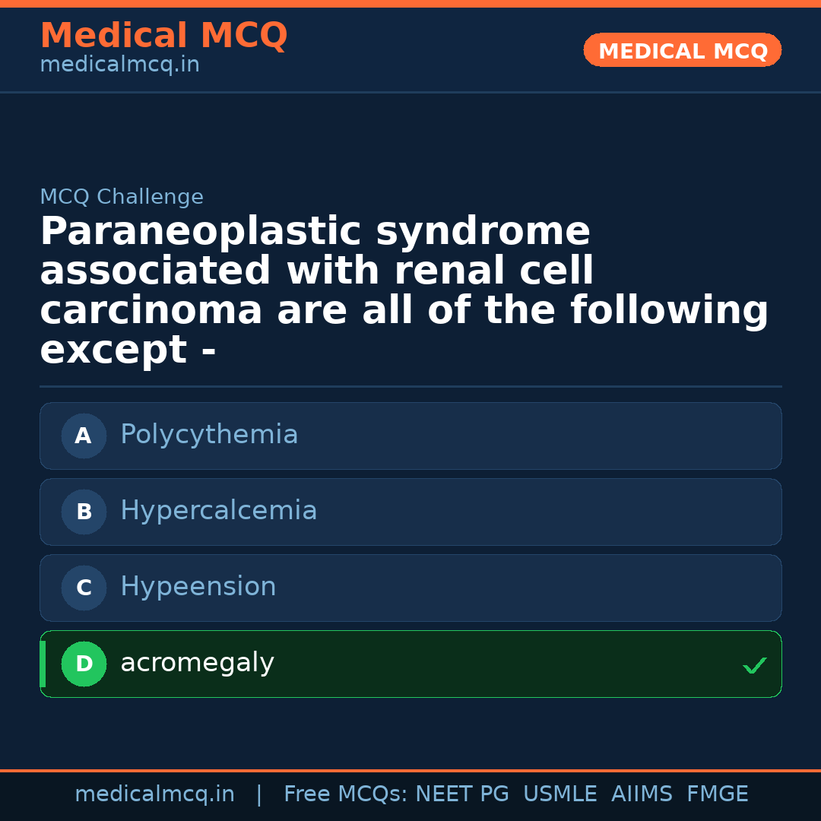821x821 pixels.
Task: Click the Free MCQs footer label
Action: click(346, 794)
